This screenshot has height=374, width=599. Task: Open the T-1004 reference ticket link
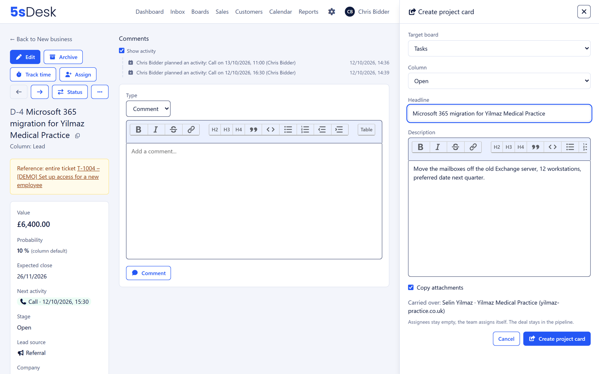tap(58, 177)
